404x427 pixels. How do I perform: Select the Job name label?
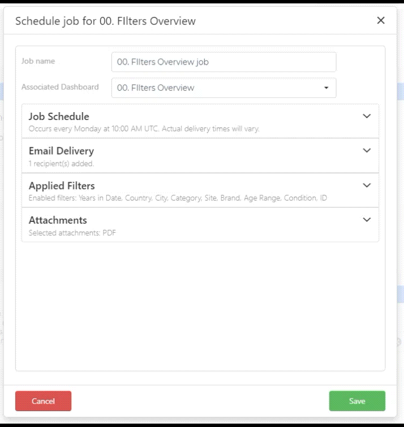(38, 61)
